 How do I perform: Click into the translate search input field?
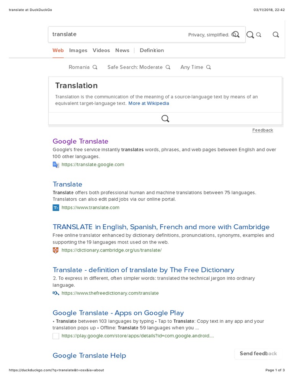(x=115, y=34)
